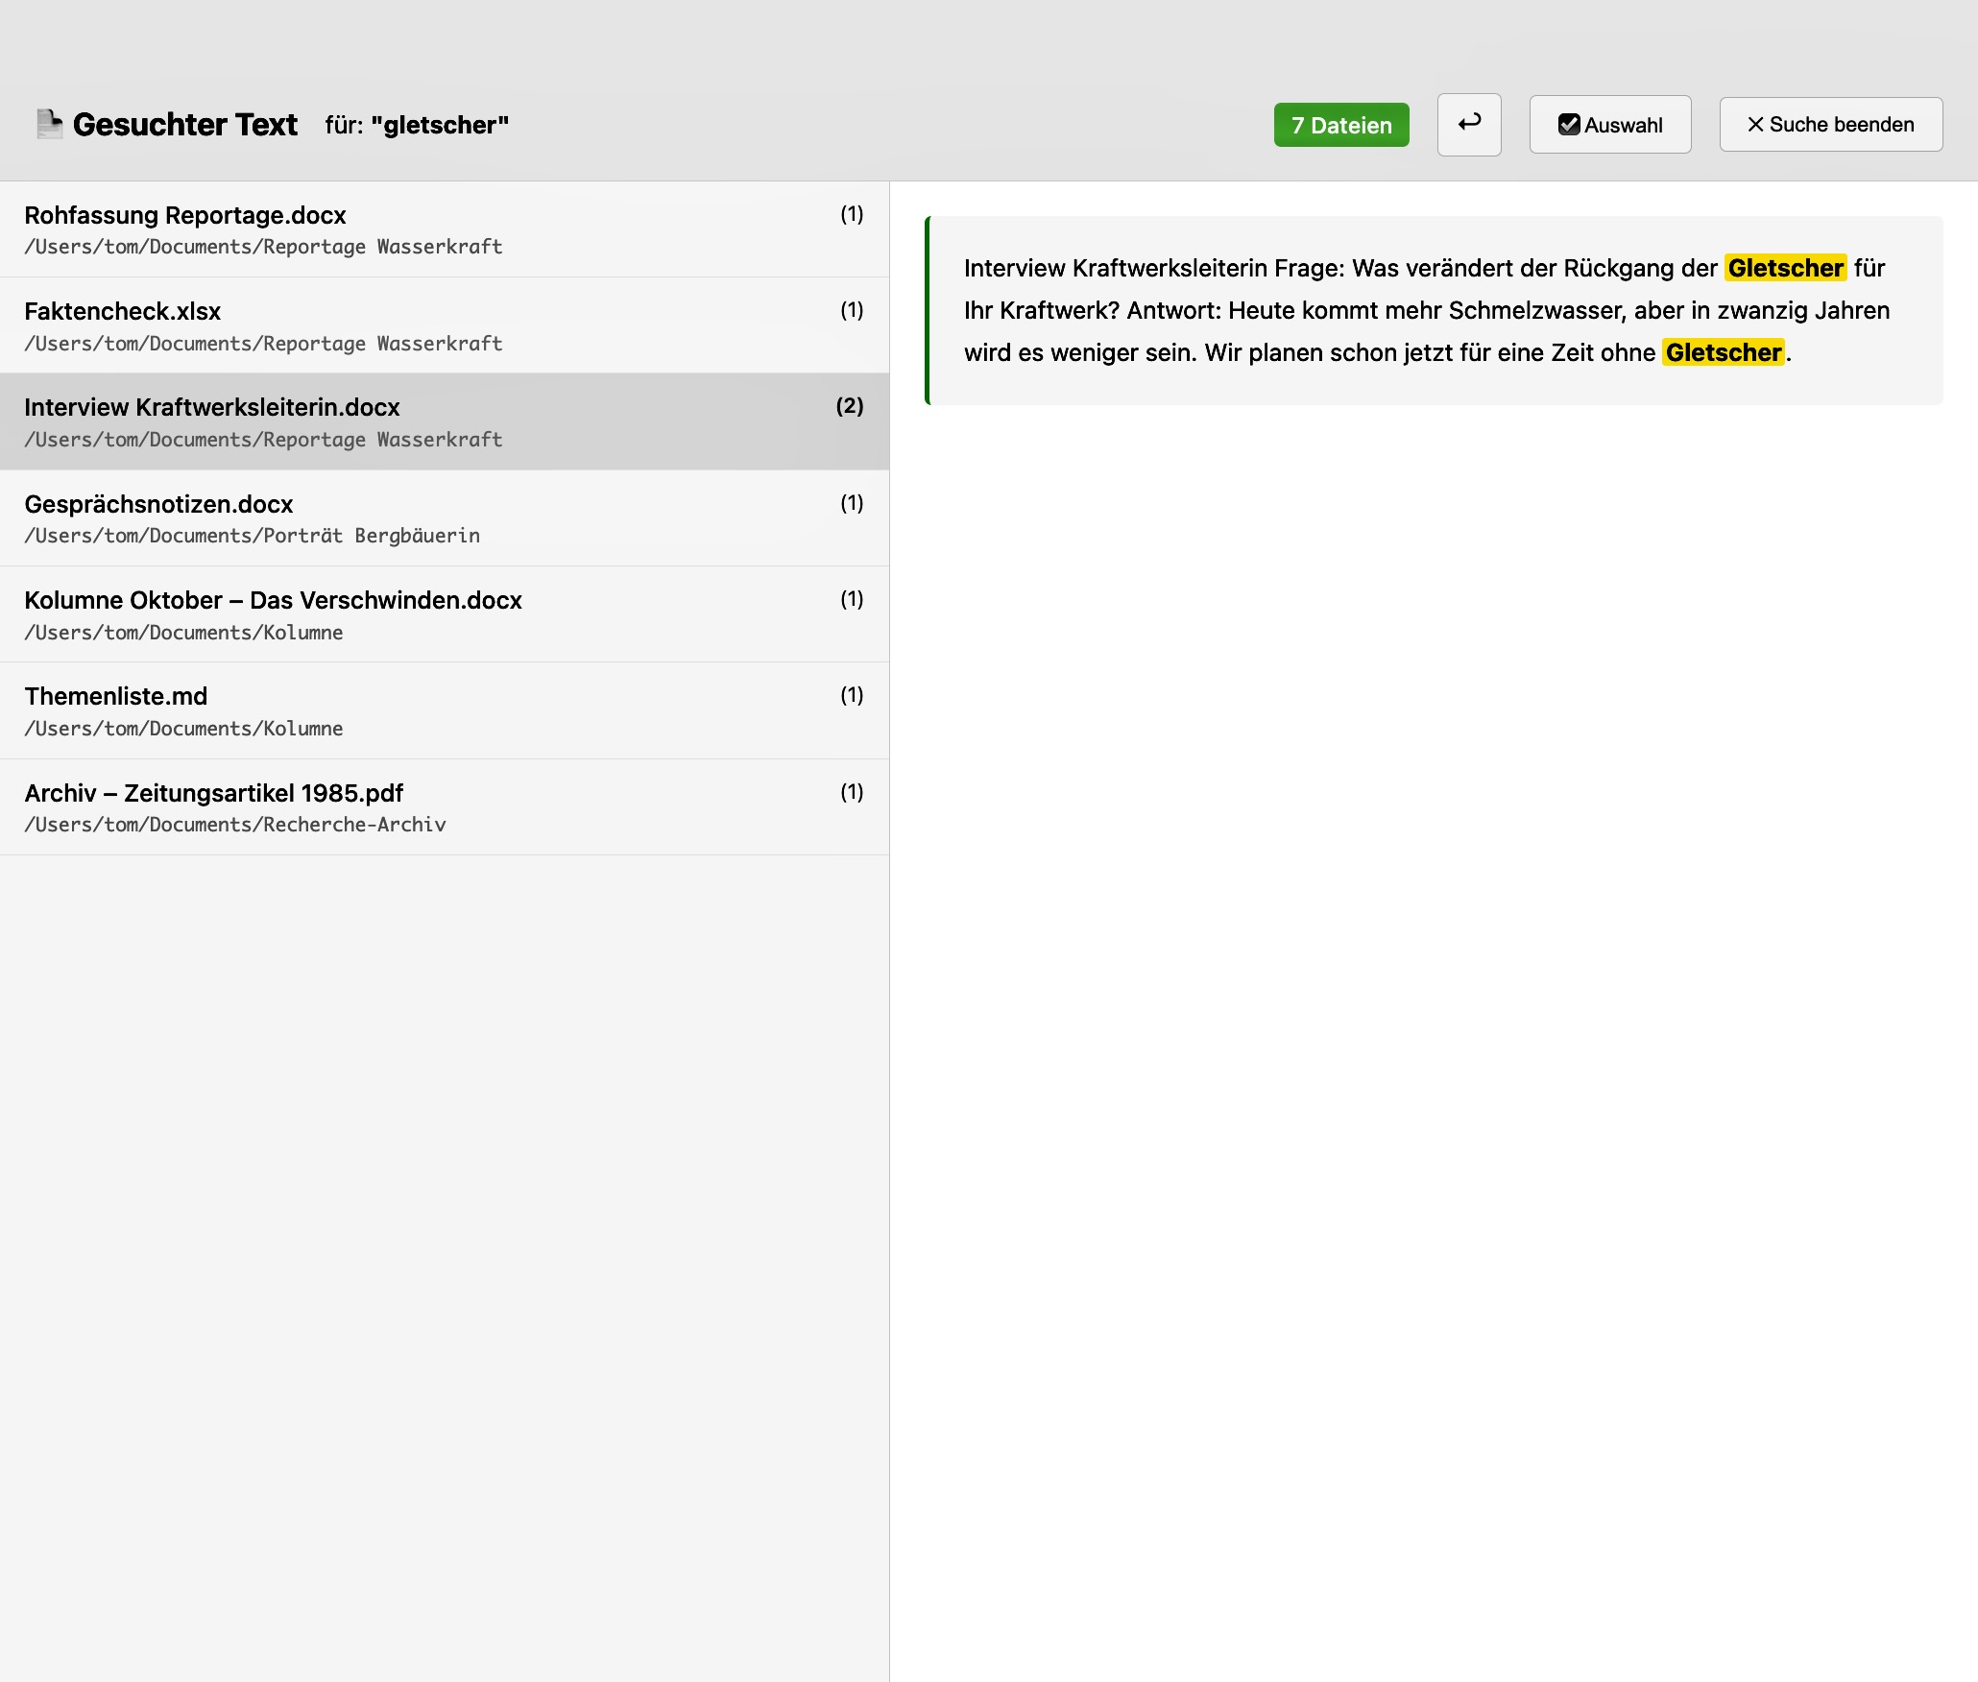Open Gesprächsnotizen.docx result
Screen dimensions: 1978x1682
[x=445, y=518]
